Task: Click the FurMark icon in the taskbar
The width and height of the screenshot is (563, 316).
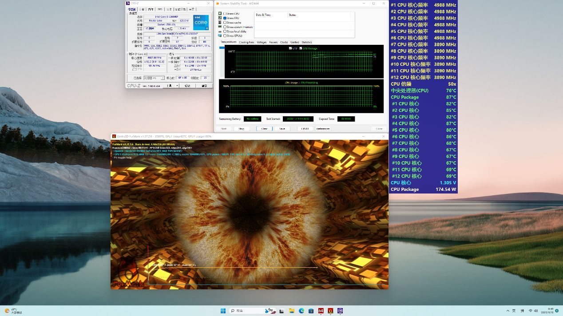Action: [x=330, y=311]
